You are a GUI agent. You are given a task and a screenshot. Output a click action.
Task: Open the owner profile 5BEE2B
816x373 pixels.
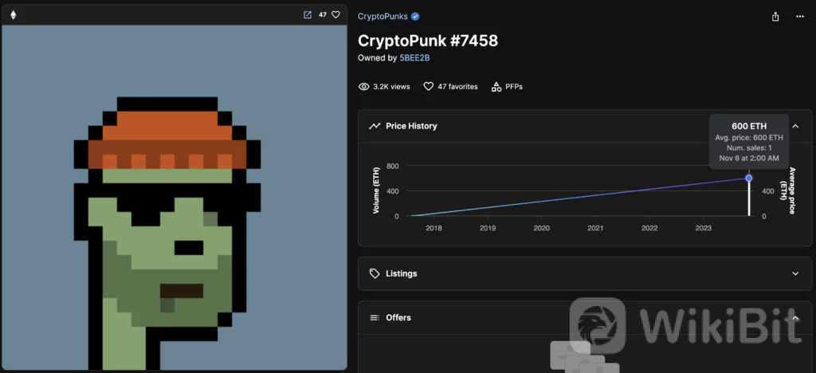[x=414, y=58]
